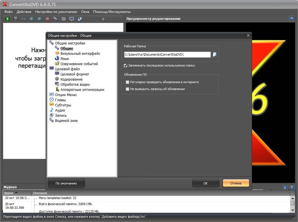This screenshot has height=222, width=298.
Task: Click the up arrow icon in Журнал header
Action: [x=292, y=187]
